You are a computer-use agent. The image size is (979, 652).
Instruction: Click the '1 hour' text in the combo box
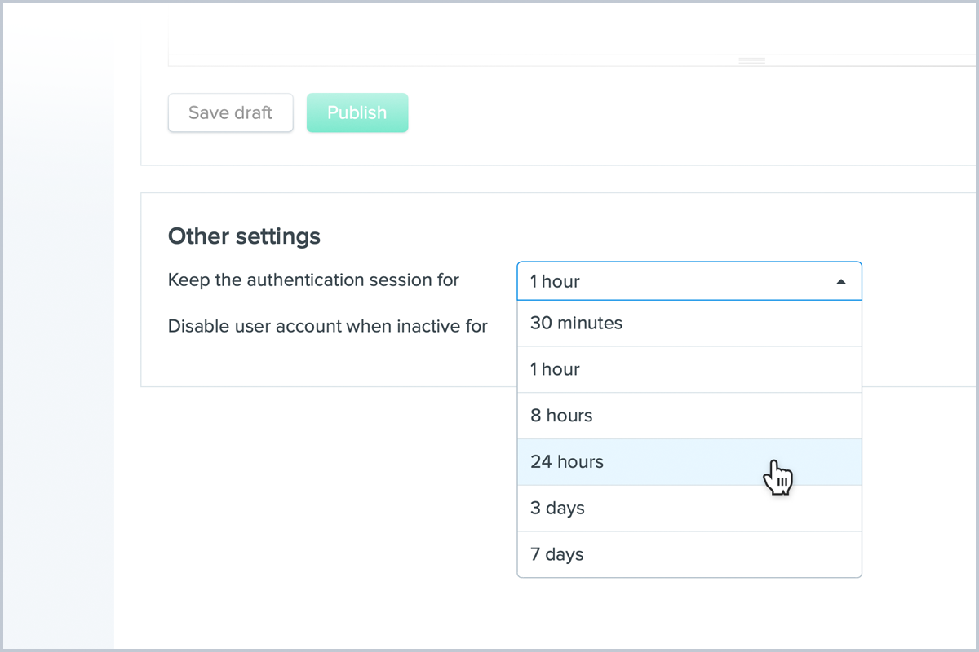pos(555,282)
